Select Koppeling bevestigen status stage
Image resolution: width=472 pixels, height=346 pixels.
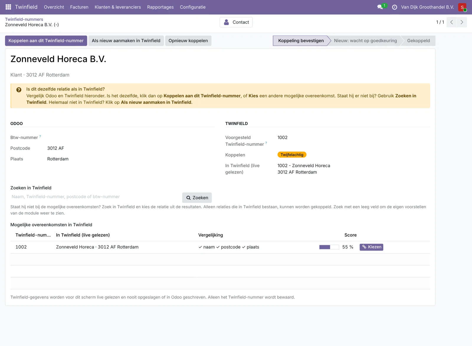(301, 41)
